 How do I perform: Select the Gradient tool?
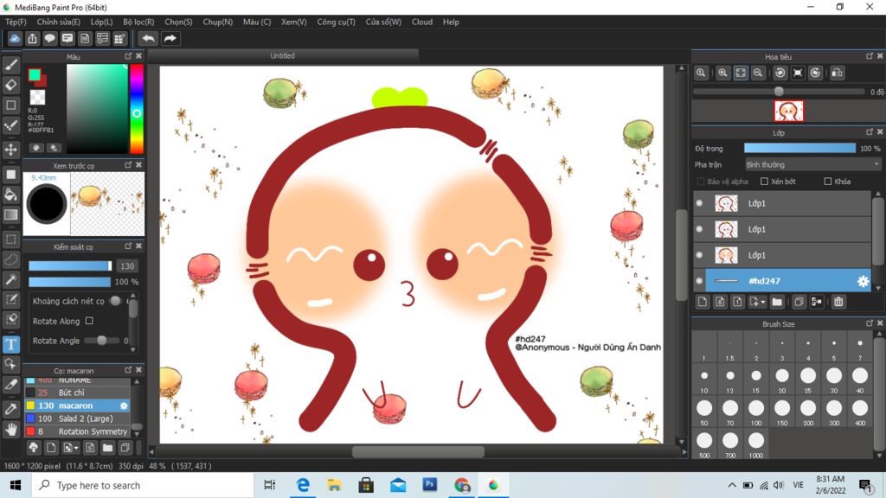pos(10,214)
